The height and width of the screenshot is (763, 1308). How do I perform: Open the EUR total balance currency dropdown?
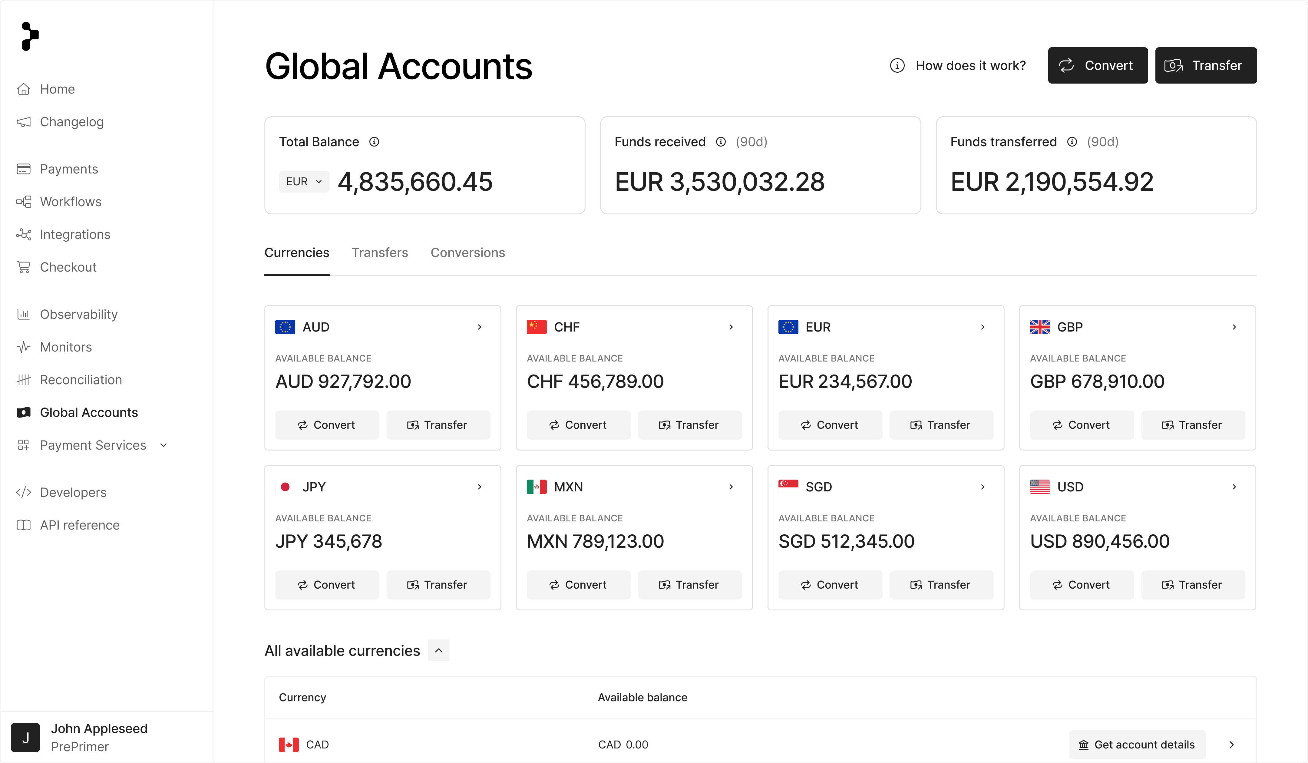tap(304, 182)
